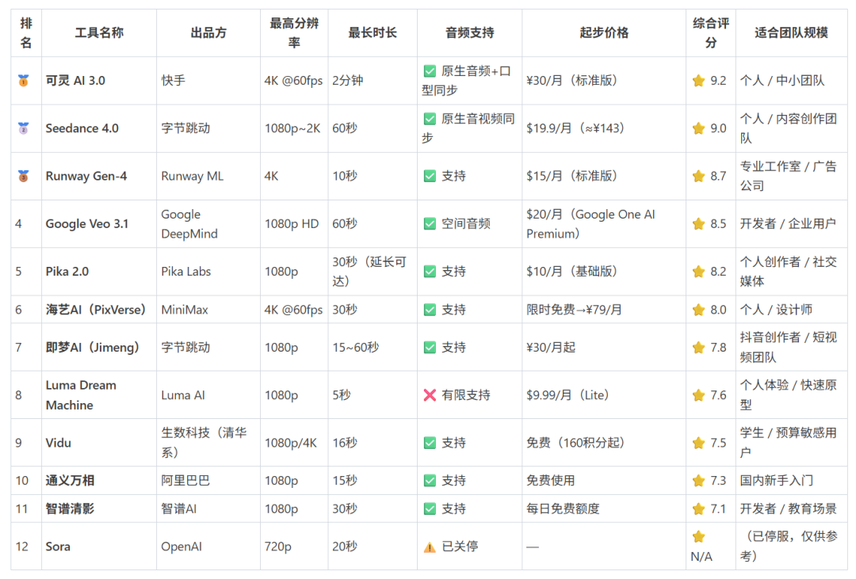
Task: Select the Seedance 4.0 tool name
Action: (82, 128)
